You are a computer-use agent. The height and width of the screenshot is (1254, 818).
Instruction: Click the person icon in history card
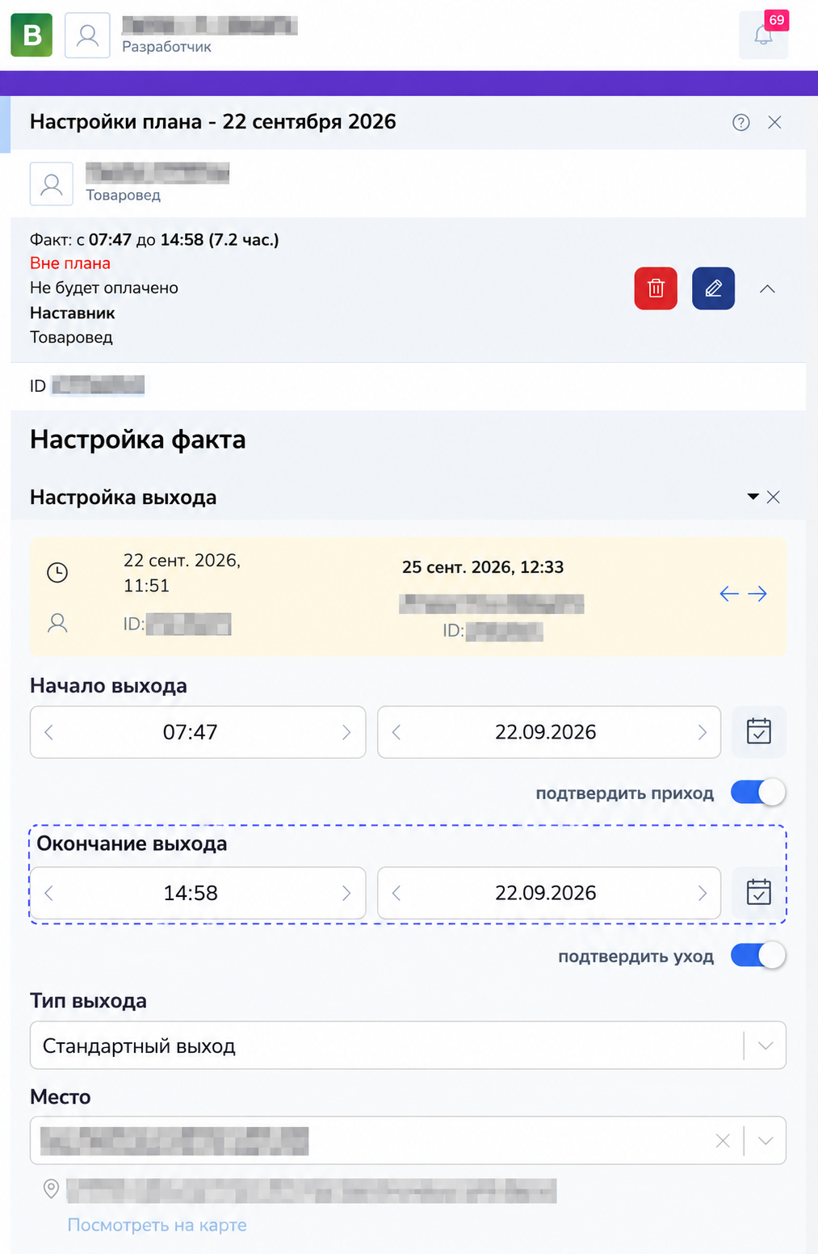[57, 623]
